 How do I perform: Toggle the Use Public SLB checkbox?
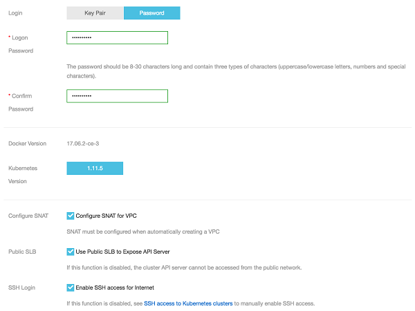[71, 252]
